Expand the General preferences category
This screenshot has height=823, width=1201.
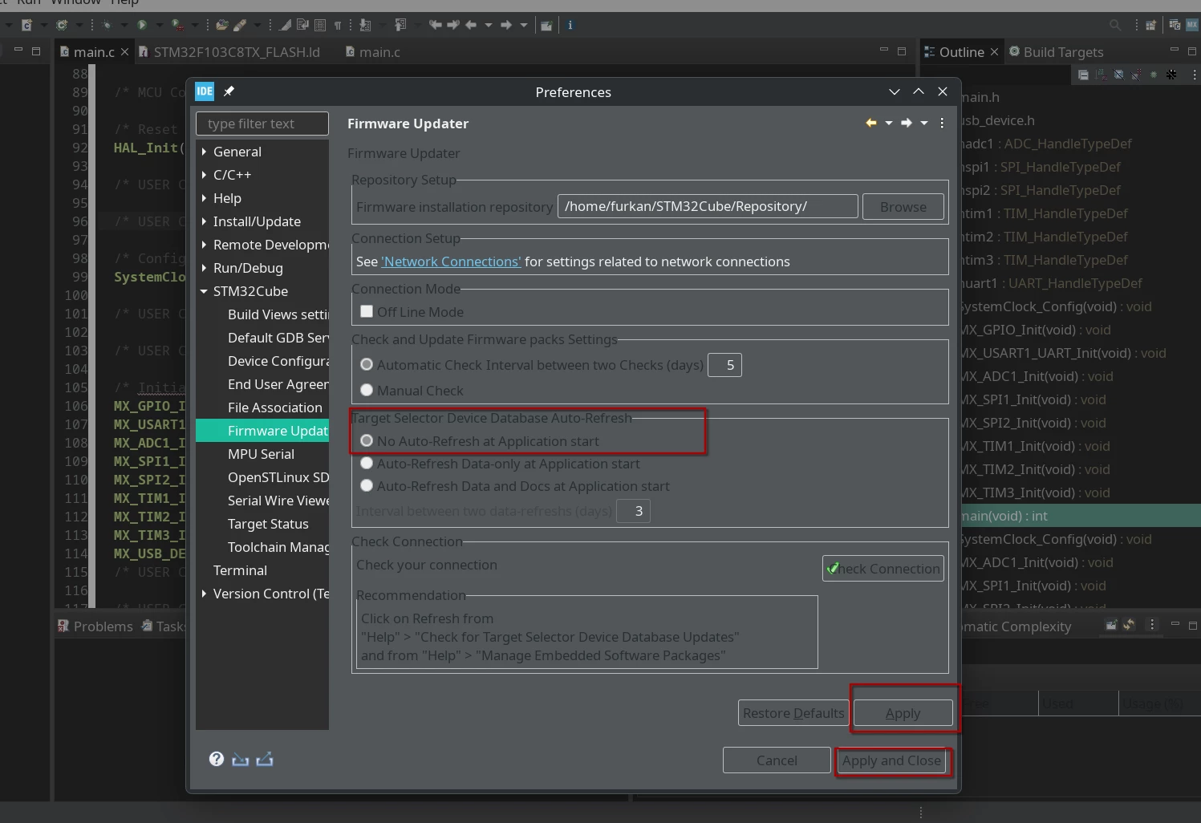(x=204, y=152)
